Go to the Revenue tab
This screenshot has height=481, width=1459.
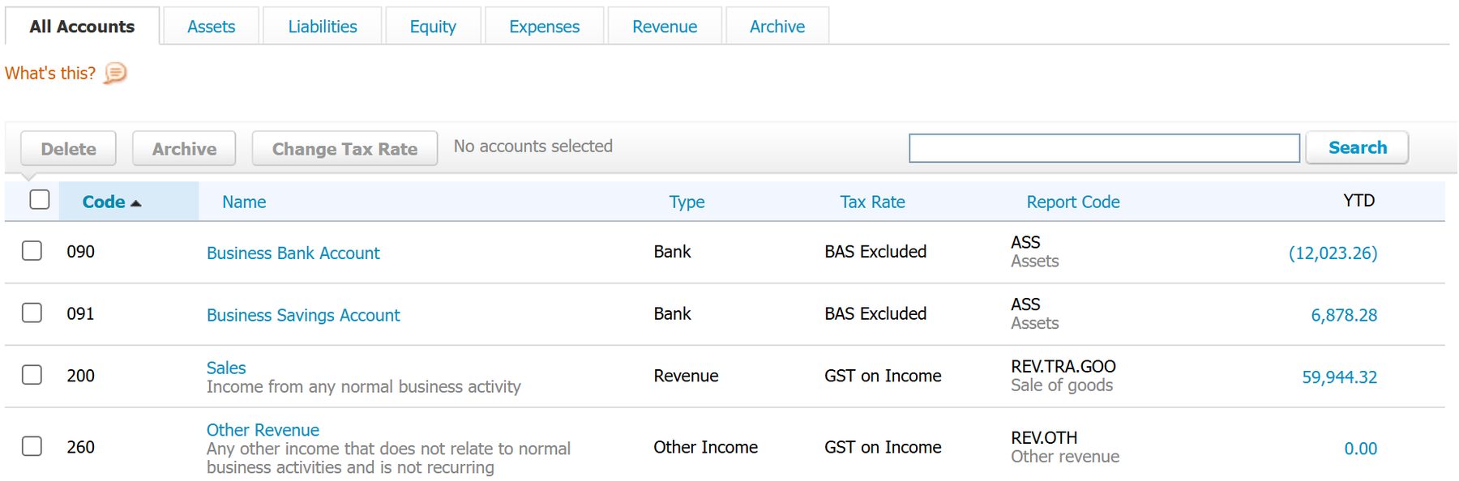665,26
